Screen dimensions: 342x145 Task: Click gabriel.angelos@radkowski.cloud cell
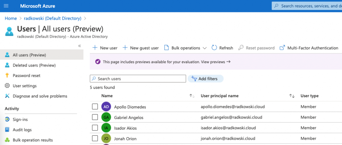pyautogui.click(x=231, y=117)
